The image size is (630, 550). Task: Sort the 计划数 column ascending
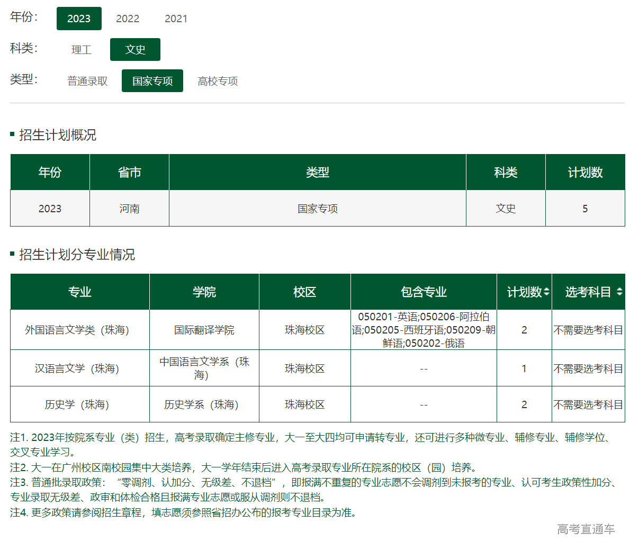(547, 288)
